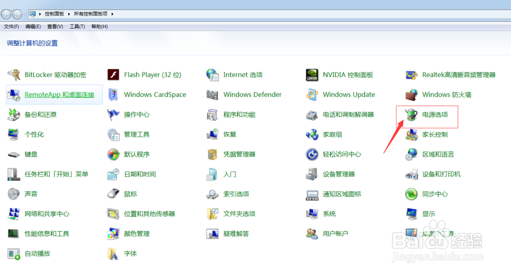The height and width of the screenshot is (274, 511).
Task: Click the 个性化 icon
Action: tap(14, 134)
